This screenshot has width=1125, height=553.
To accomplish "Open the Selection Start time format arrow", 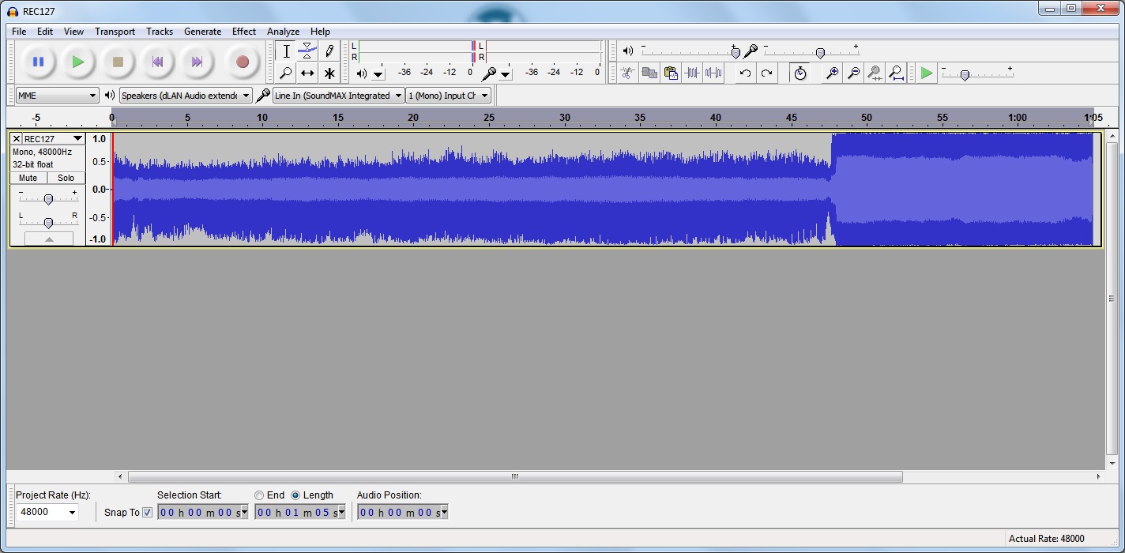I will click(x=243, y=512).
